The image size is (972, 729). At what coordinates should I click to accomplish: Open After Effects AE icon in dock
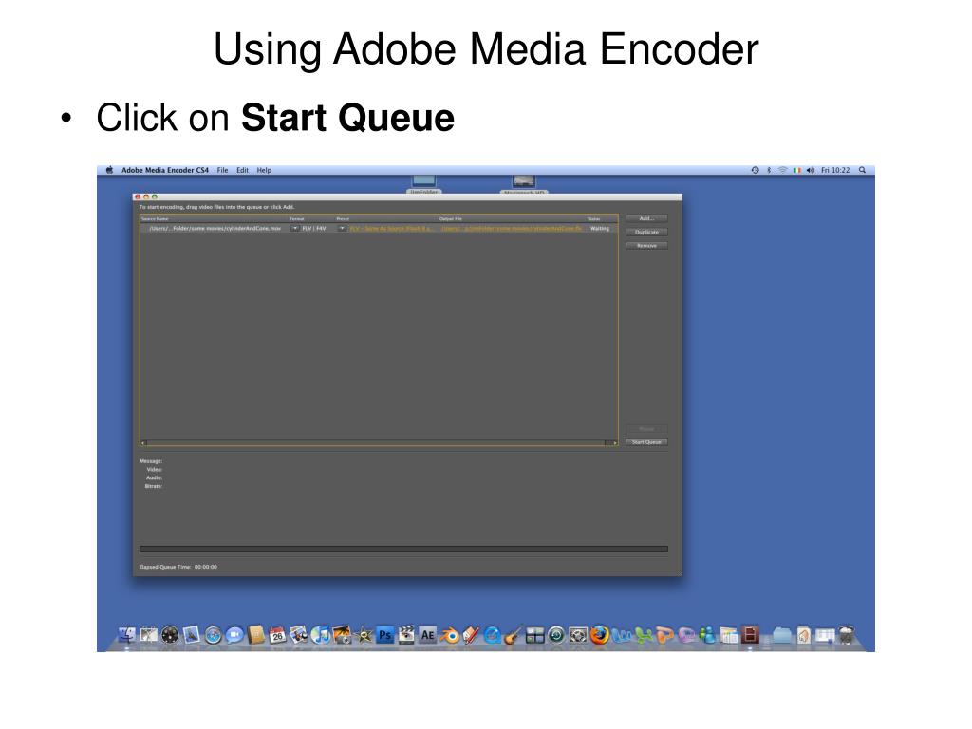(428, 635)
